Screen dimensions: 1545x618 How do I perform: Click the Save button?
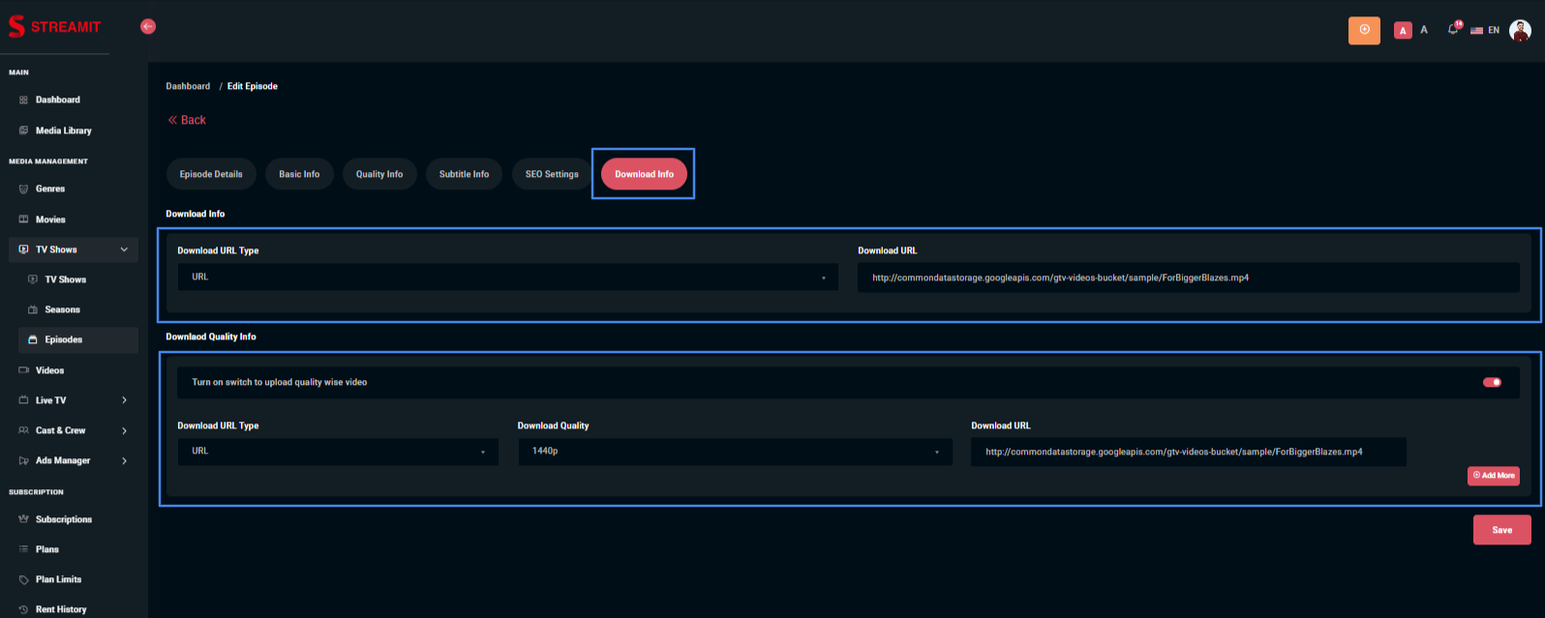click(x=1501, y=530)
